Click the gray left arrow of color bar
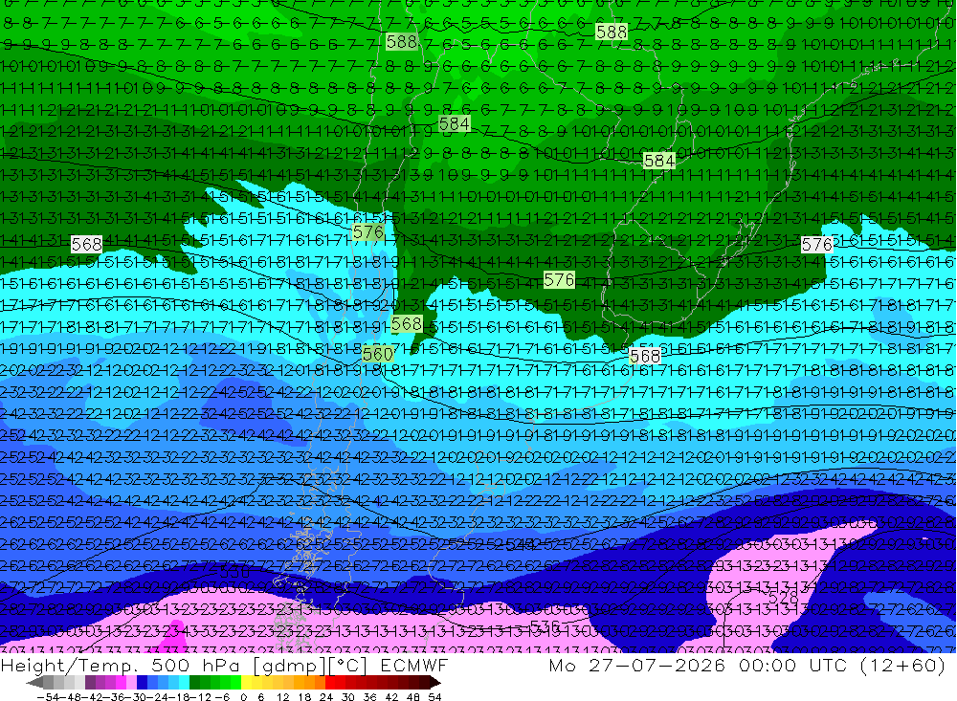Viewport: 957px width, 701px height. click(x=34, y=683)
